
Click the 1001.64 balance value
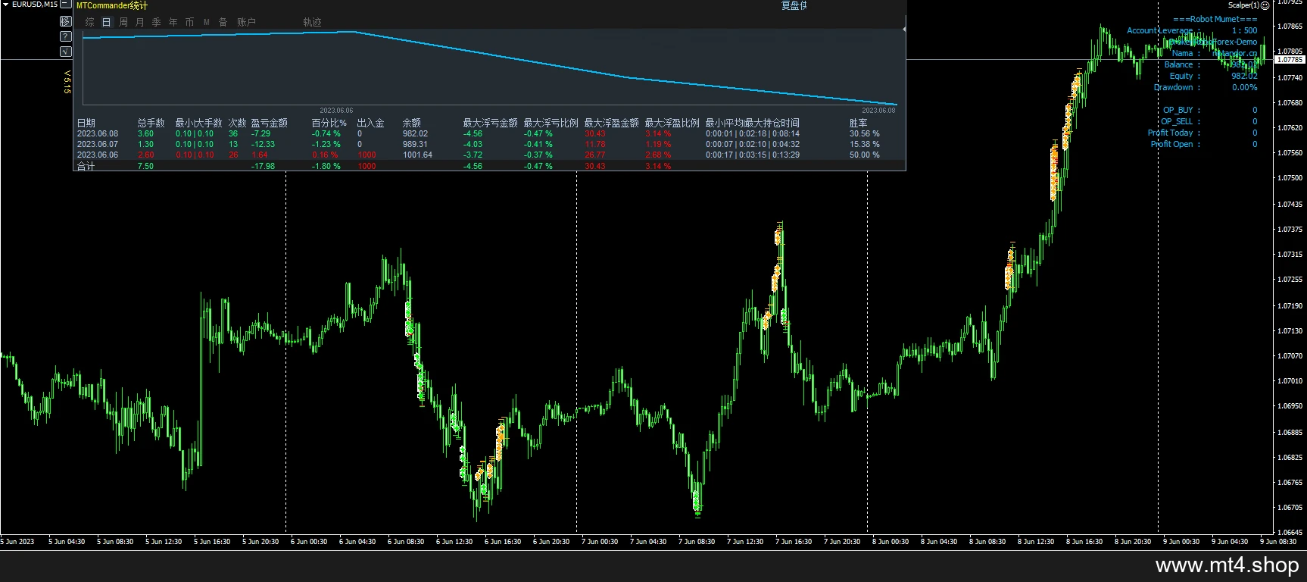coord(417,155)
